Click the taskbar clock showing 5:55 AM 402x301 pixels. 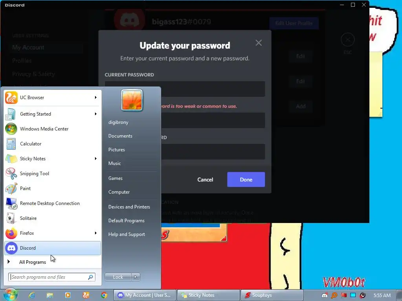(382, 295)
